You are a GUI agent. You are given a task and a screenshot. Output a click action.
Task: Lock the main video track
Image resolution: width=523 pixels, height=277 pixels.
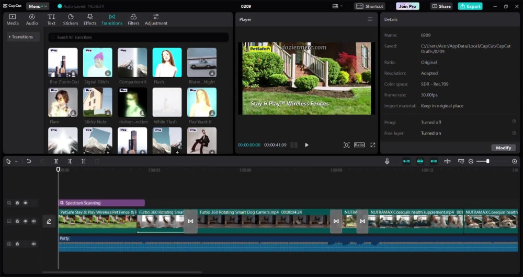[x=17, y=221]
